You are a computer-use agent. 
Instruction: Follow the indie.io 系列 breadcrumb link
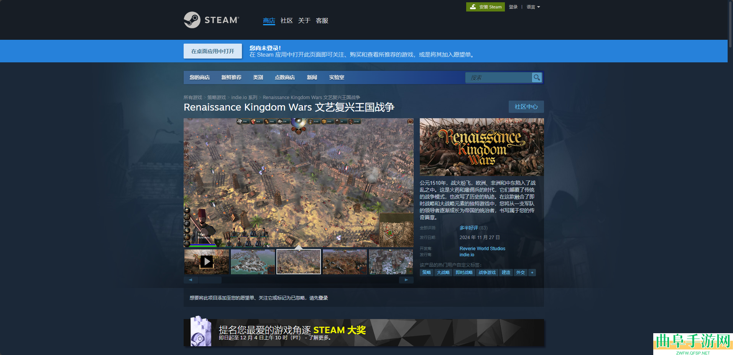pos(244,98)
